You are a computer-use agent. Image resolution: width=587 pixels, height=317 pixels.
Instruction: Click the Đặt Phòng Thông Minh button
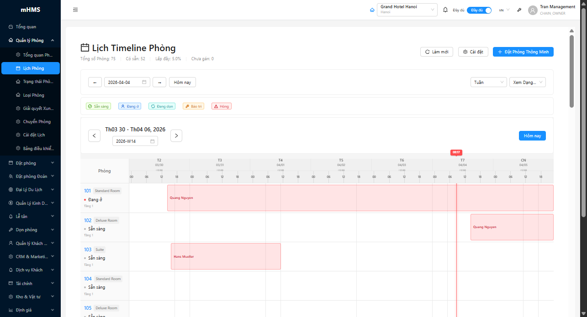[523, 52]
